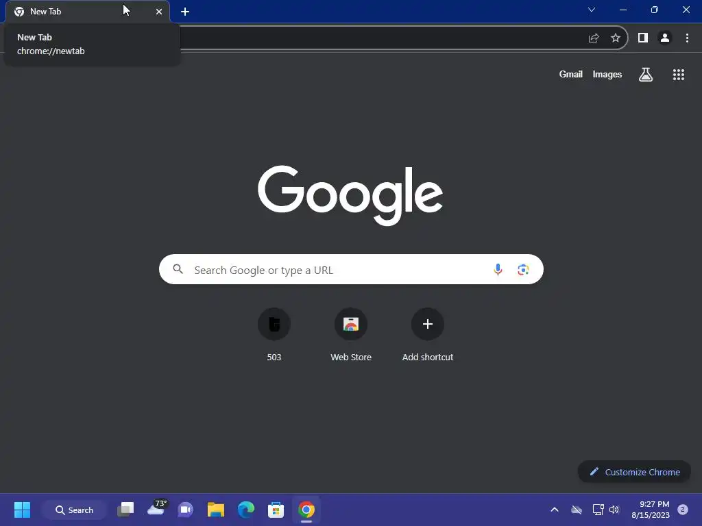The height and width of the screenshot is (526, 702).
Task: Open network status tray icon
Action: point(598,510)
